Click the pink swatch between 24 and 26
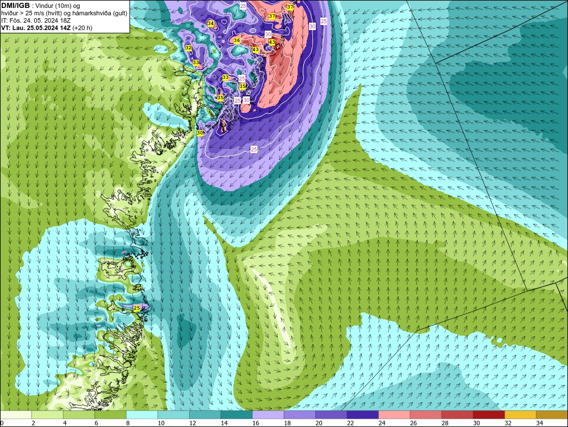Image resolution: width=568 pixels, height=427 pixels. (x=394, y=415)
